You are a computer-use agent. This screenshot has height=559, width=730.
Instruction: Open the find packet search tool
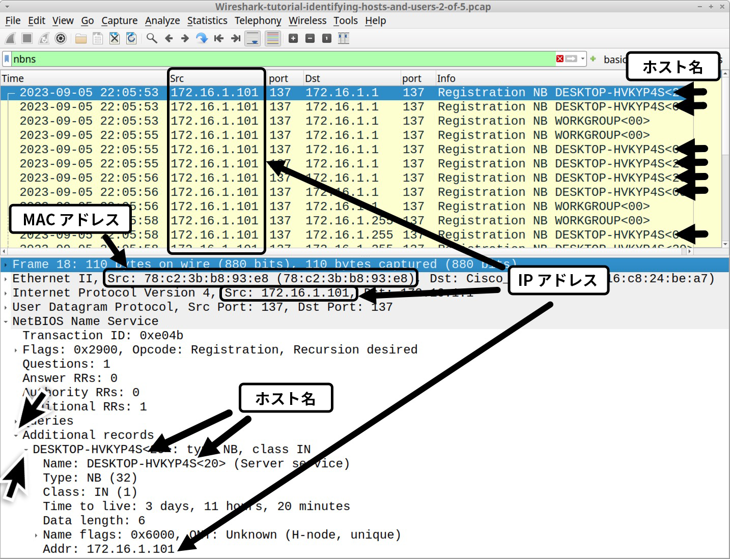[x=151, y=38]
